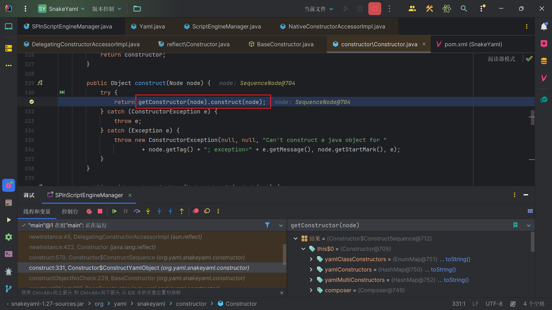The height and width of the screenshot is (310, 552).
Task: Open the Project tool window
Action: click(9, 26)
